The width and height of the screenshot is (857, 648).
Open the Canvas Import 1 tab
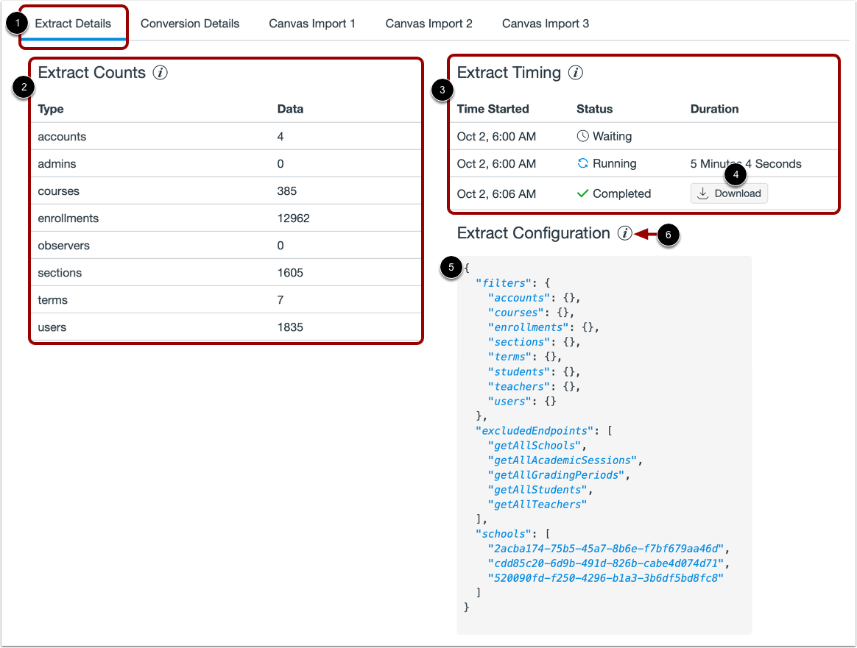[x=311, y=24]
